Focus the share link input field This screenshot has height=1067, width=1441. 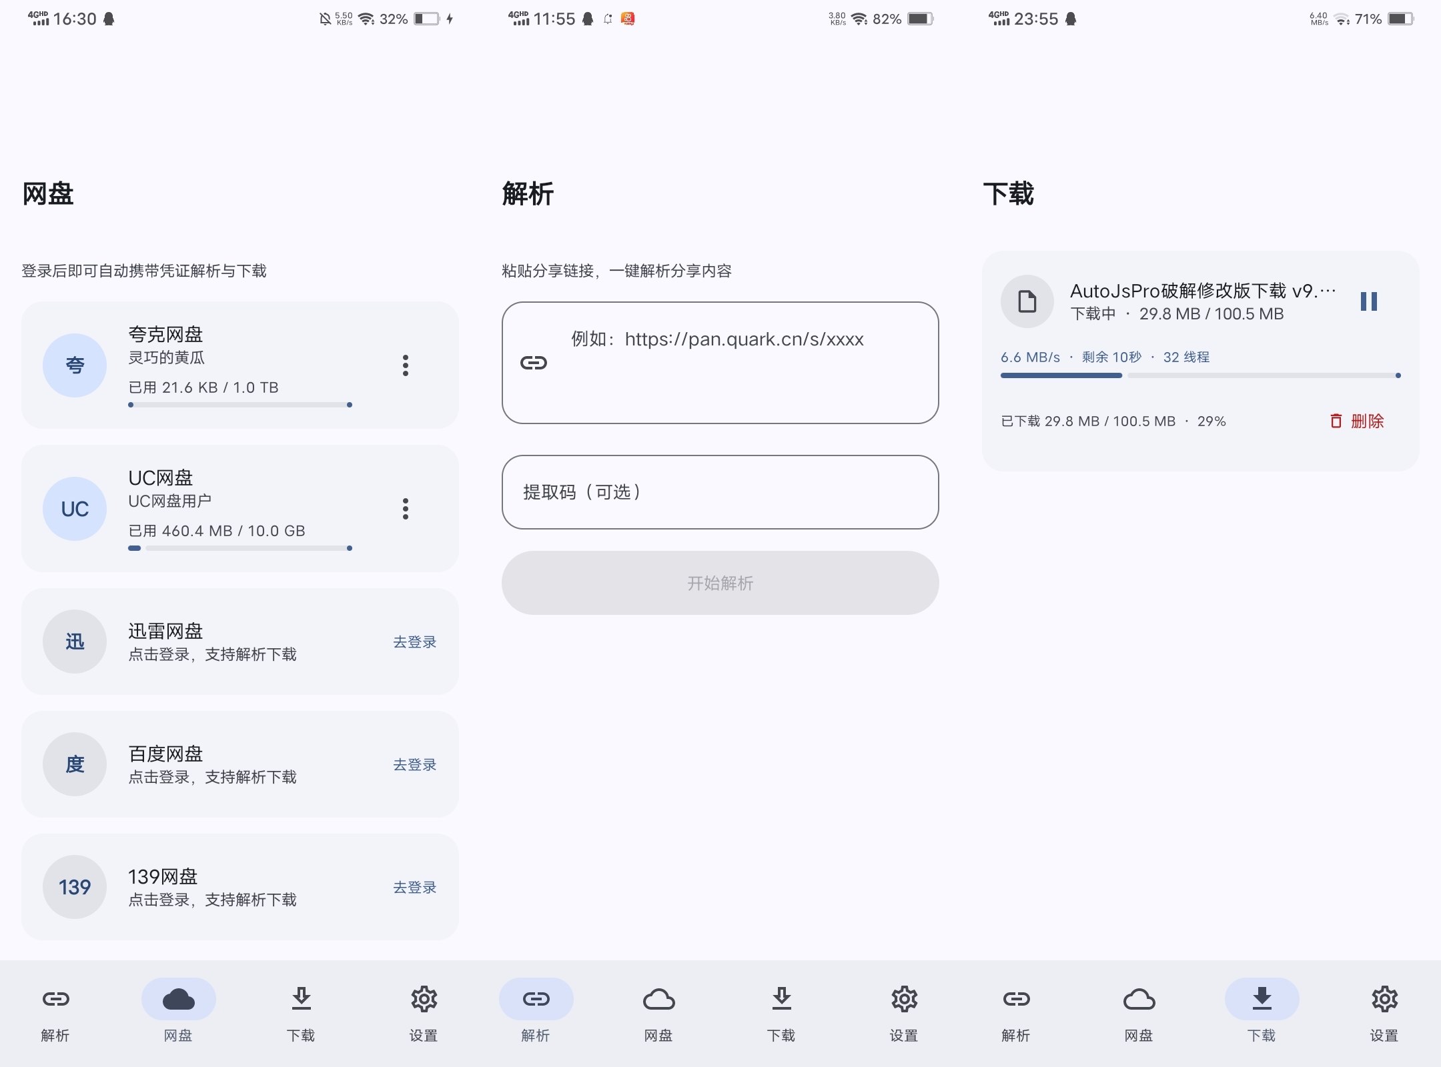[x=720, y=363]
